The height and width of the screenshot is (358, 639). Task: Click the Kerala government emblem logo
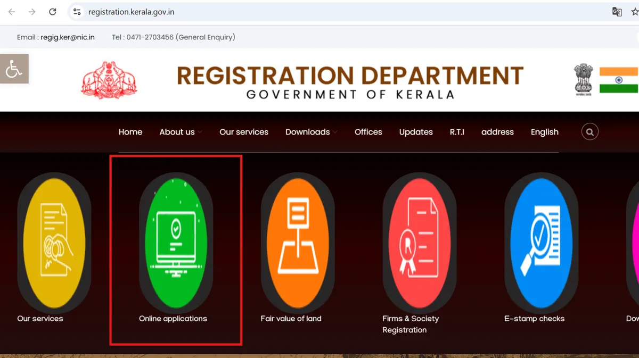coord(109,80)
